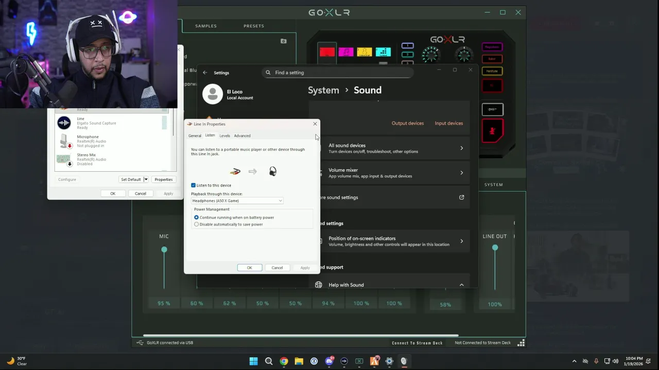Click the Robot effect button on GoXLR

coord(492,59)
